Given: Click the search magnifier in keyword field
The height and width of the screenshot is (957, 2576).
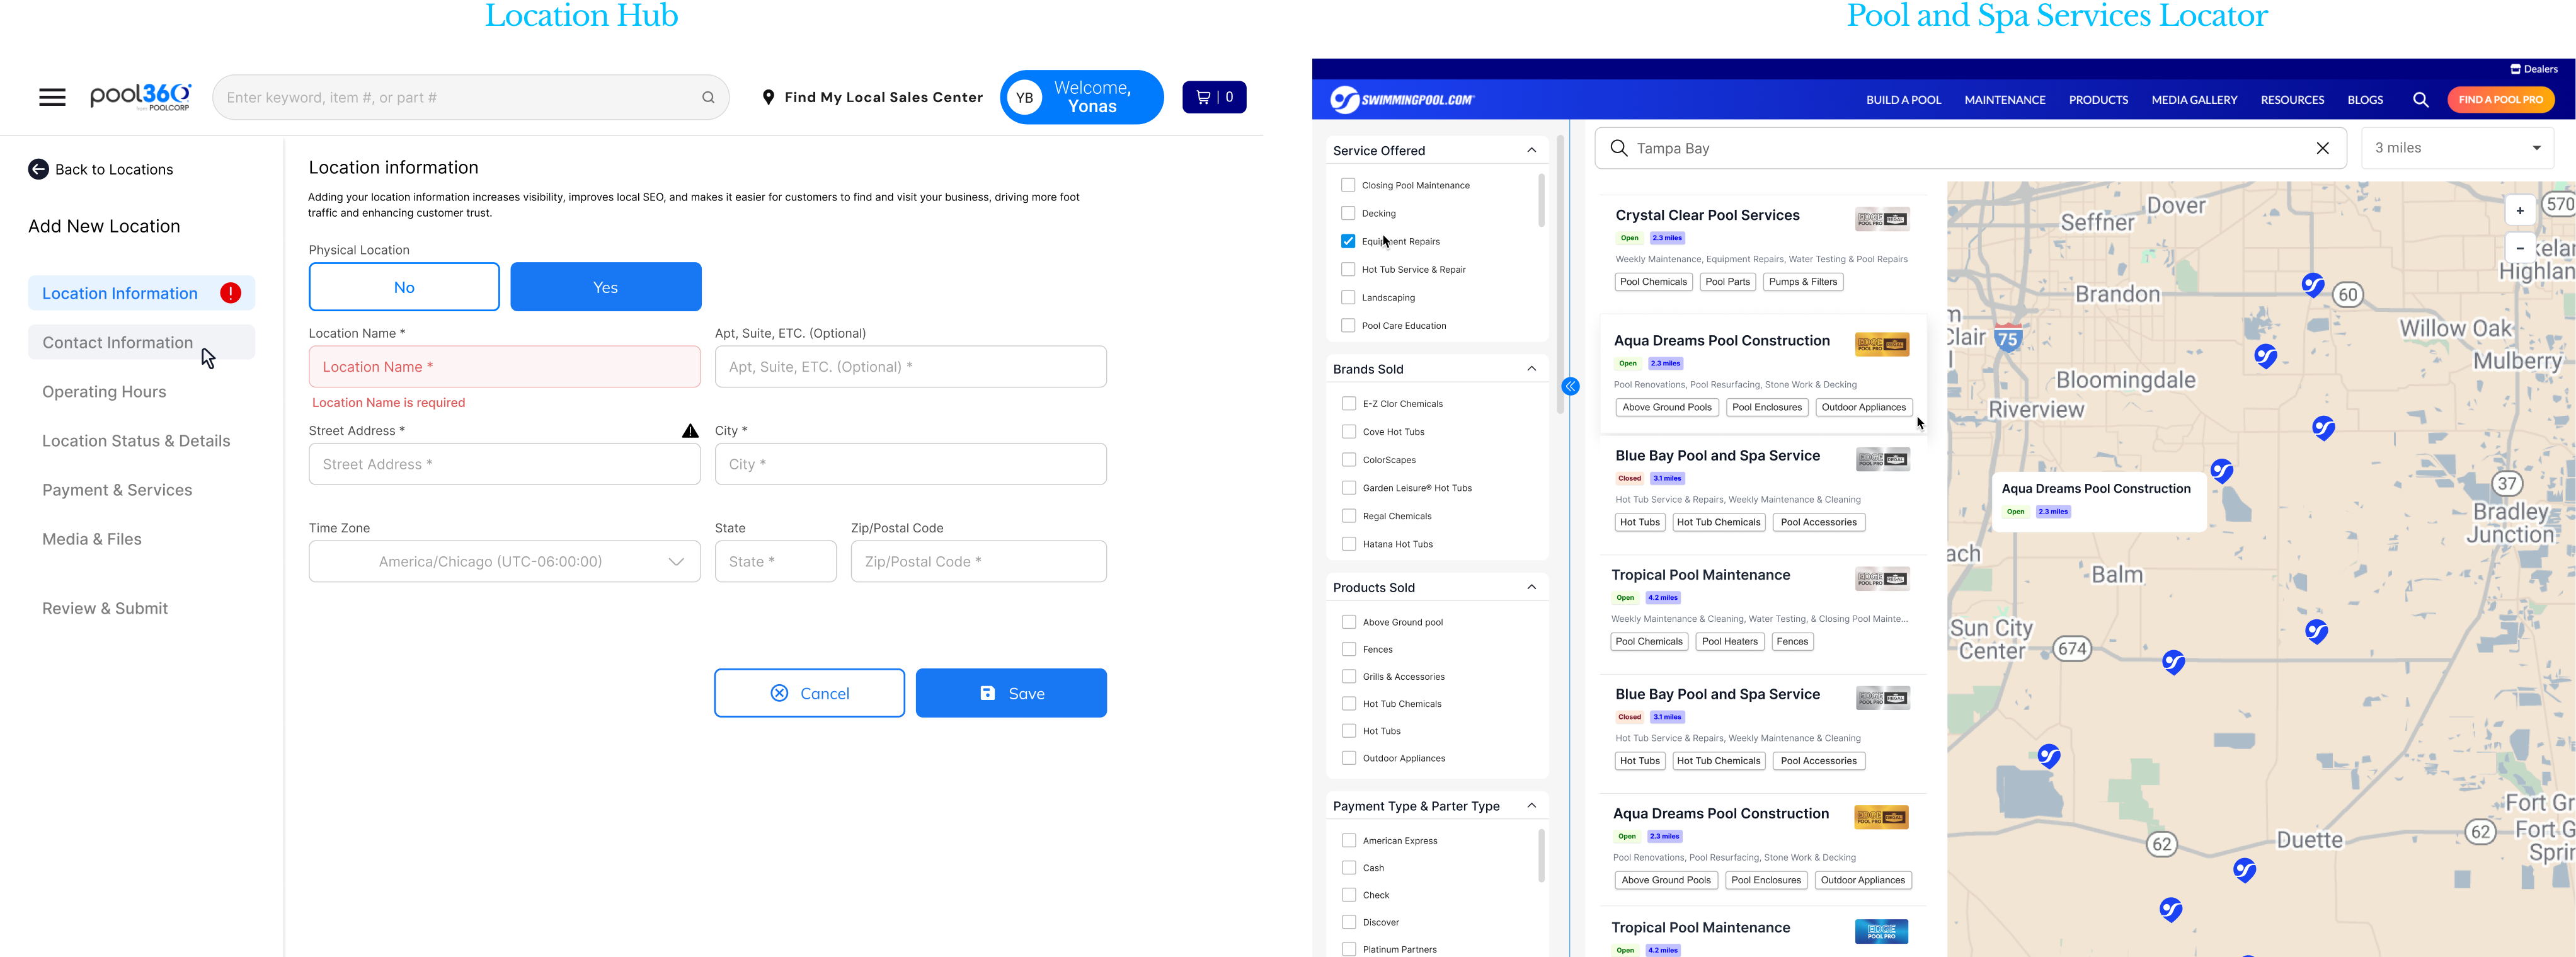Looking at the screenshot, I should pos(708,97).
